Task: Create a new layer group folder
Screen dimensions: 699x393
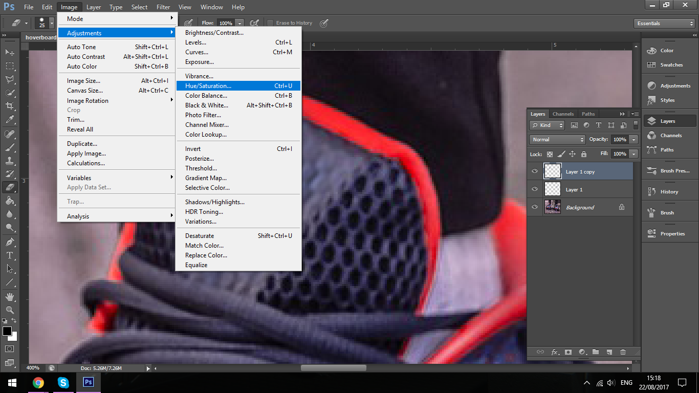Action: pos(596,352)
